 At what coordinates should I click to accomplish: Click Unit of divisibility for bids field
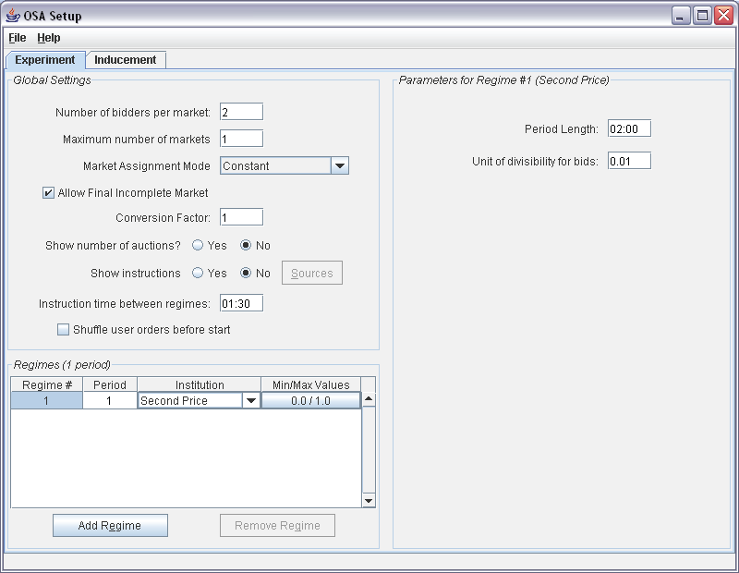(x=629, y=161)
